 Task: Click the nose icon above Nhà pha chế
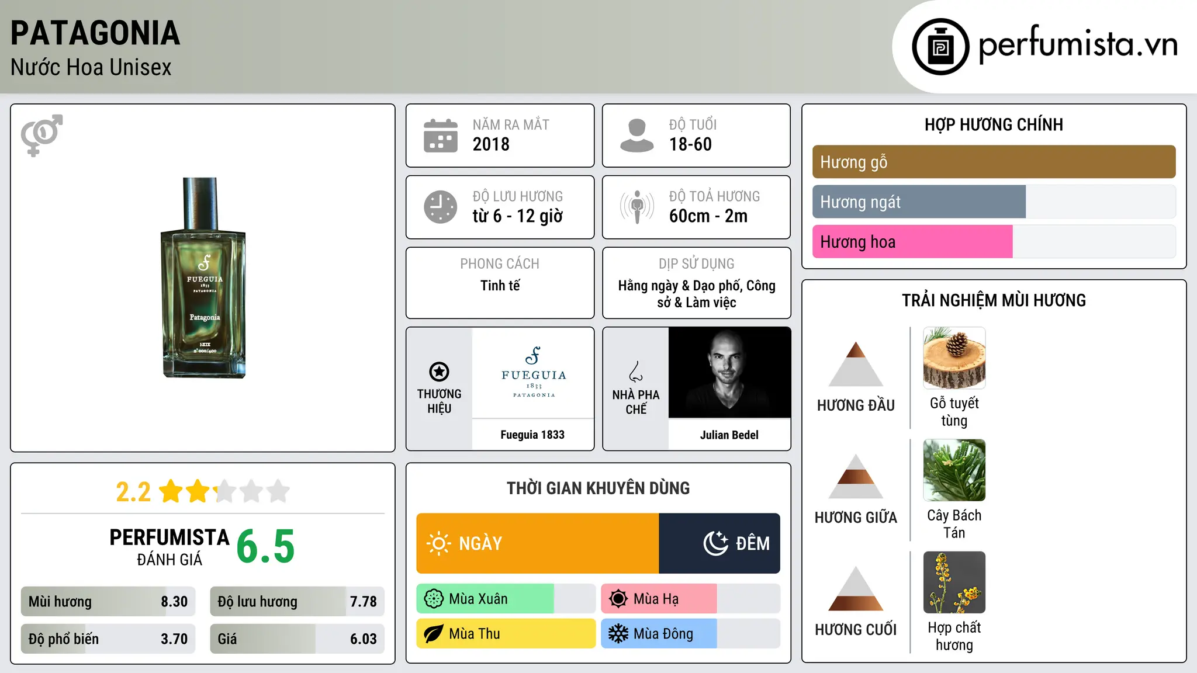(x=636, y=372)
